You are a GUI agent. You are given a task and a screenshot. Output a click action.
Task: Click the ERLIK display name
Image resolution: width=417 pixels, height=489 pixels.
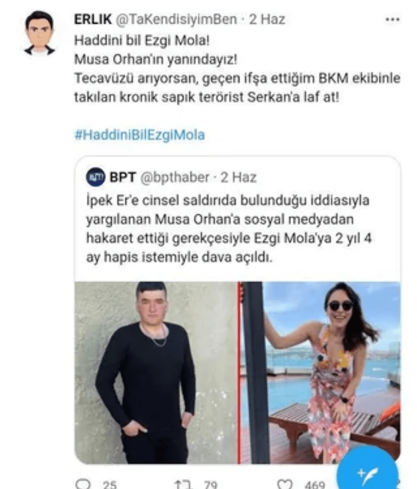93,19
